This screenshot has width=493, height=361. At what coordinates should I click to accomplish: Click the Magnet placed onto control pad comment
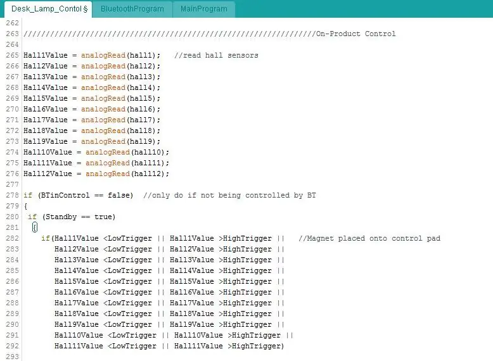[369, 238]
